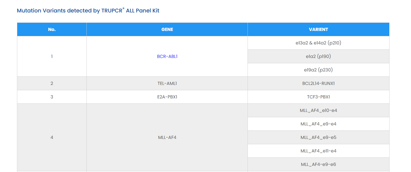411x172 pixels.
Task: Click the E2A-PBX1 gene cell
Action: 167,97
